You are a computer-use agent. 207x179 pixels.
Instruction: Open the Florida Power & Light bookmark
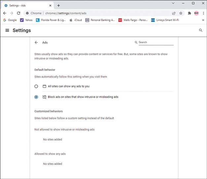(x=51, y=20)
